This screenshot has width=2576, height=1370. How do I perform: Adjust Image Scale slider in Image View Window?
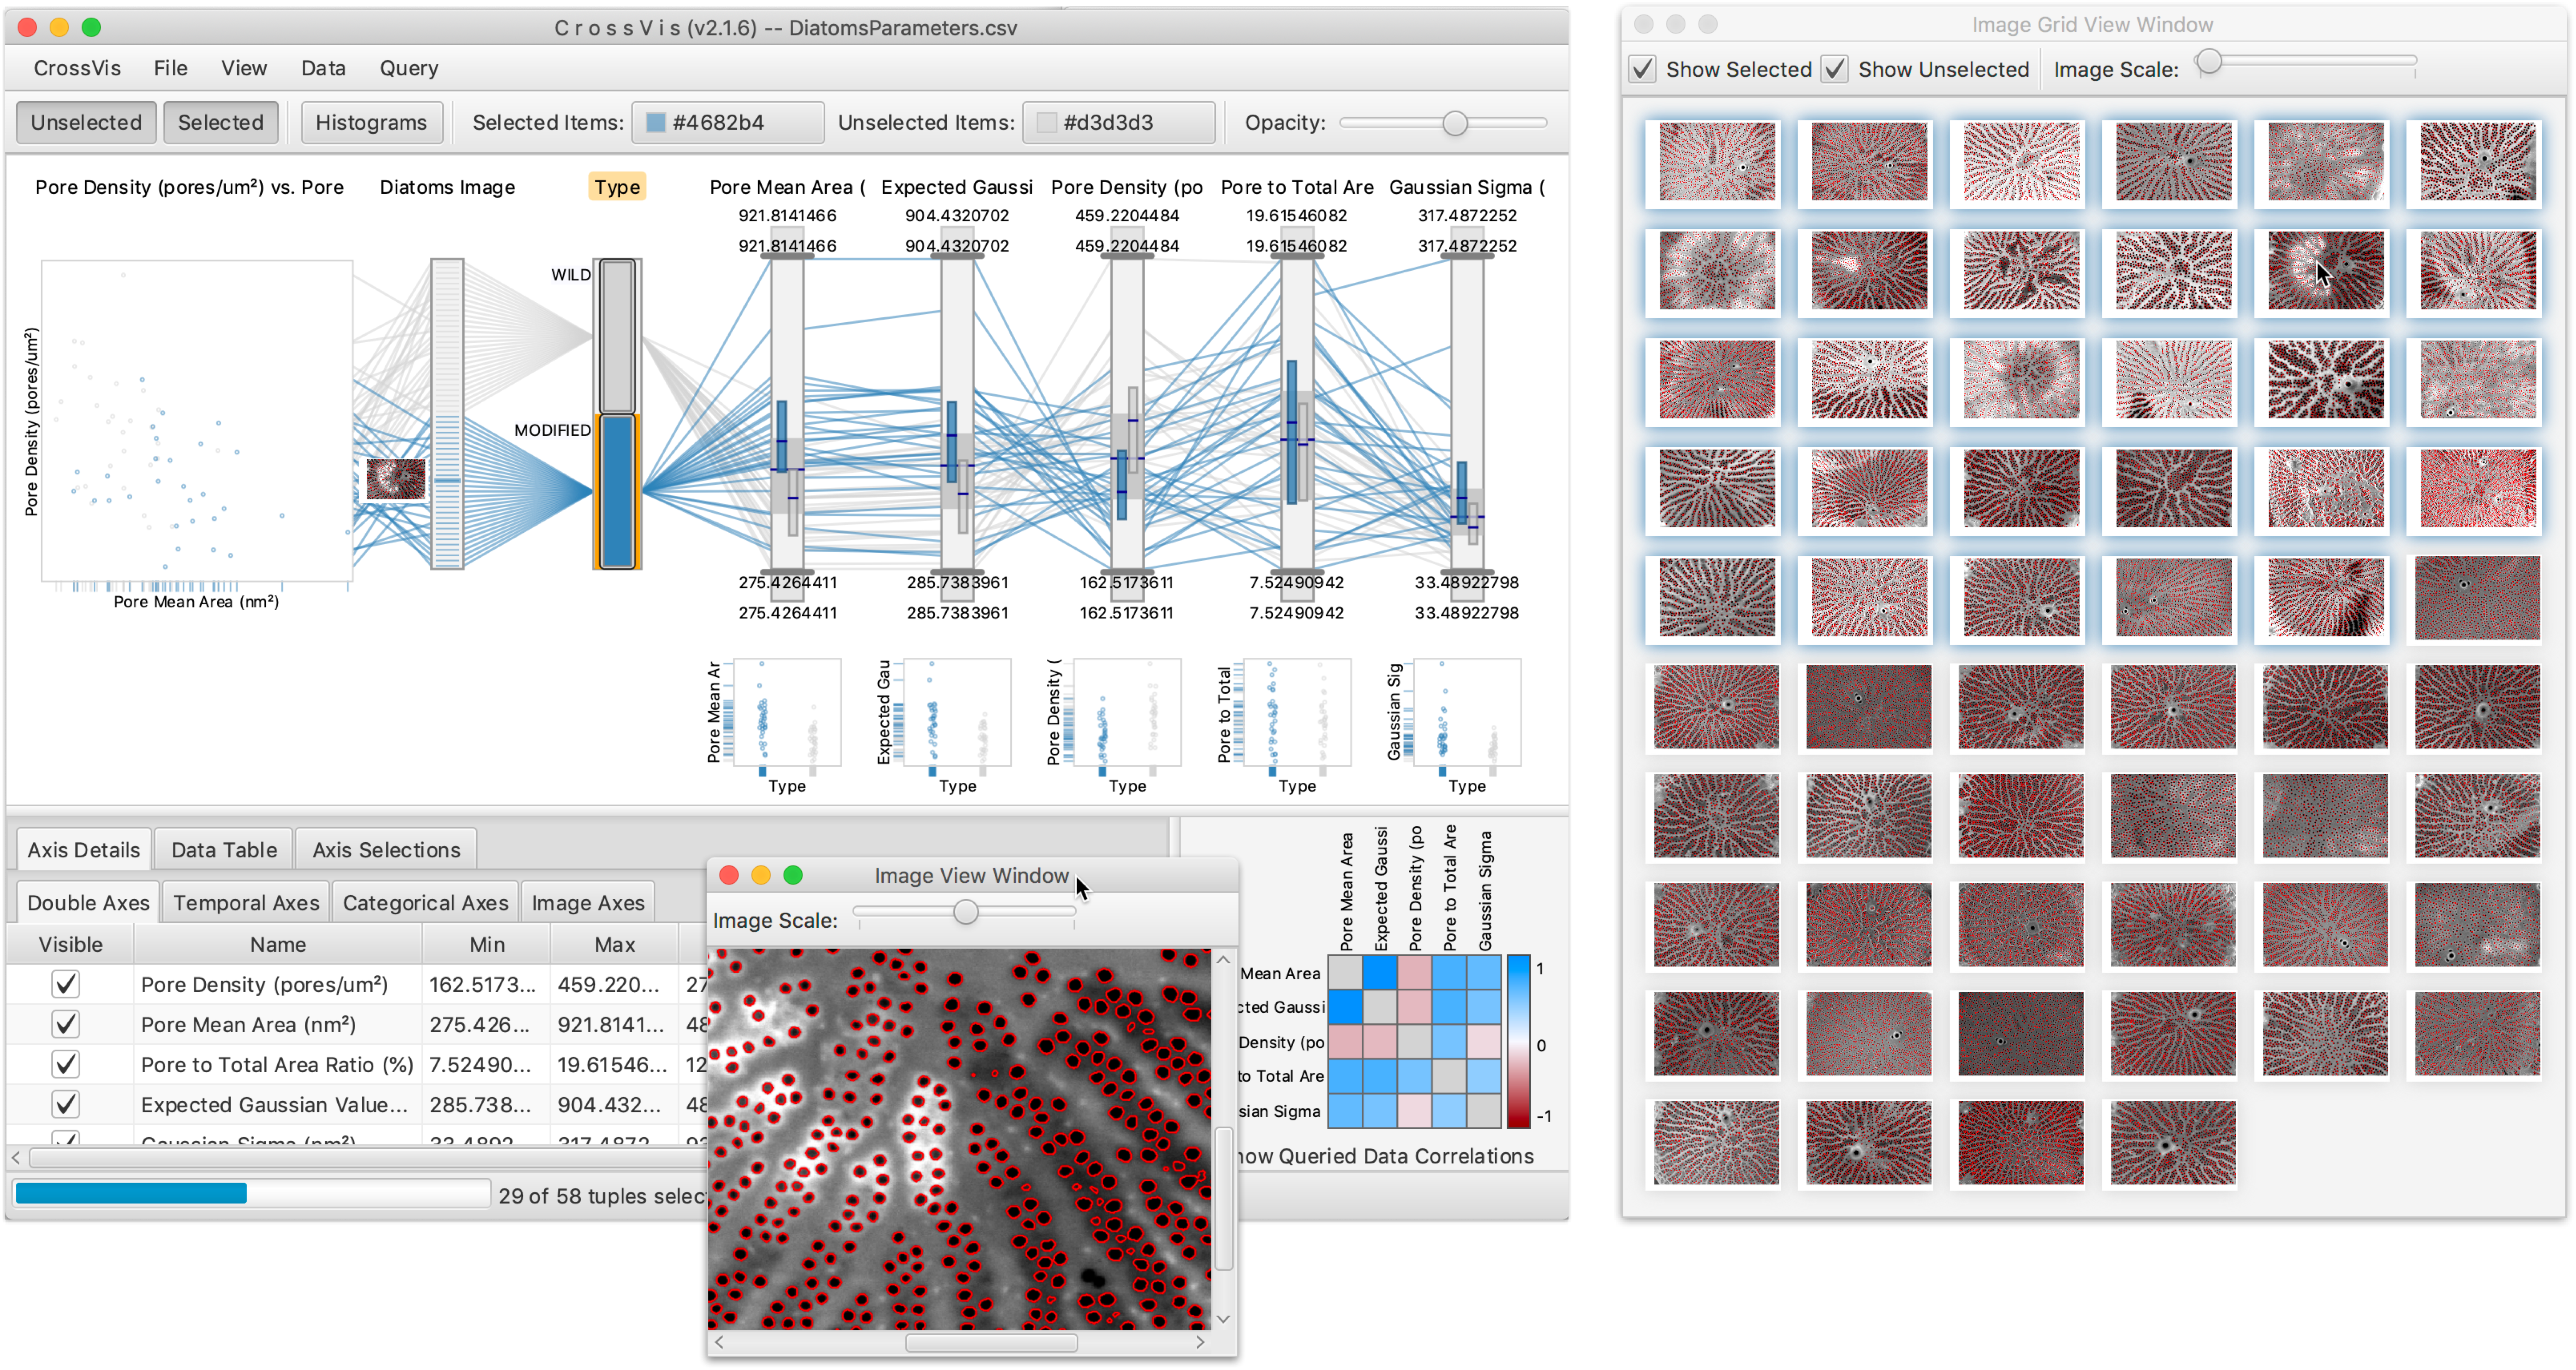pyautogui.click(x=965, y=911)
